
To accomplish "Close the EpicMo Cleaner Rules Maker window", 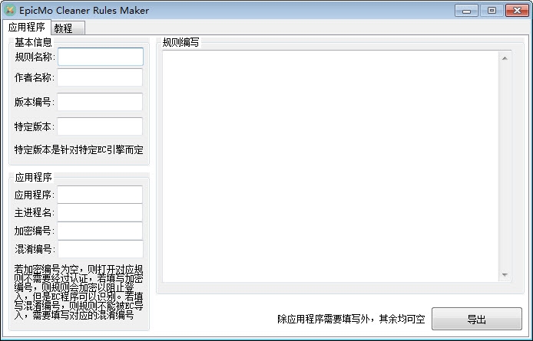I will 517,11.
